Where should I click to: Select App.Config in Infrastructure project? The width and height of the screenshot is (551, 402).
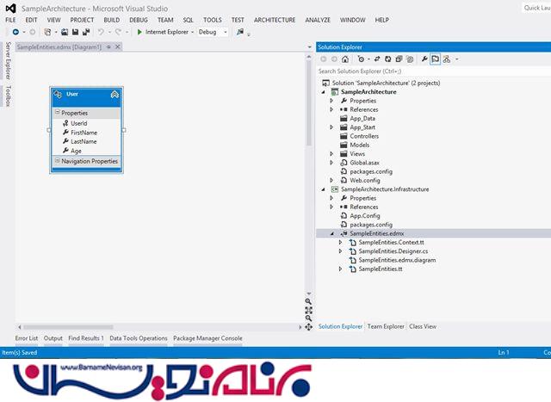coord(365,216)
